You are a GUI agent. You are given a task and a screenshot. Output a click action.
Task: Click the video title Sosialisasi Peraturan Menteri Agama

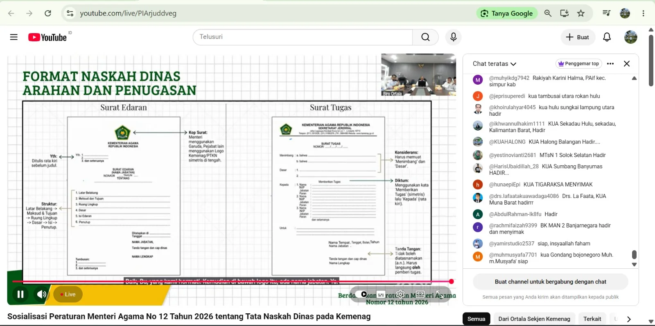point(189,317)
